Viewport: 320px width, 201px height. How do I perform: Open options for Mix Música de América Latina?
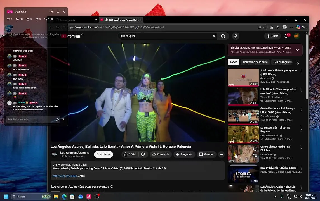point(301,168)
